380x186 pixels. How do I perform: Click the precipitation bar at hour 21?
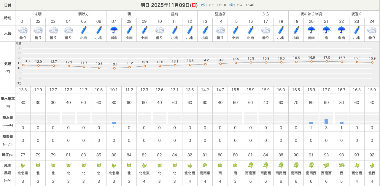coord(326,121)
